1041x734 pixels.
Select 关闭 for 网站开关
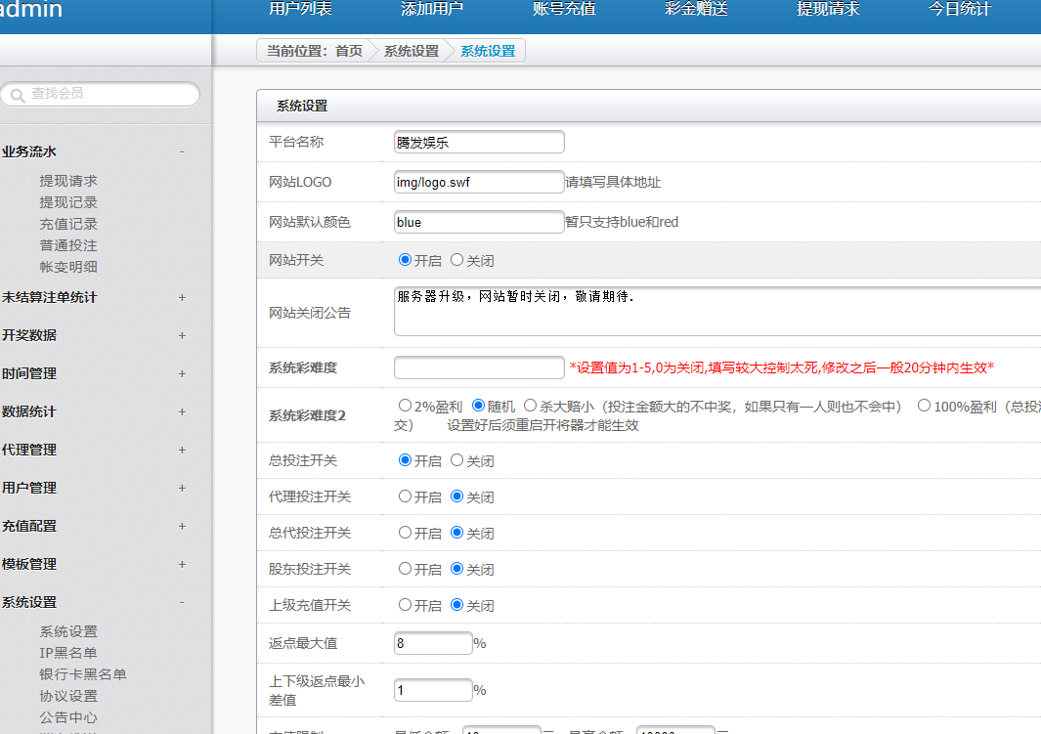[456, 260]
